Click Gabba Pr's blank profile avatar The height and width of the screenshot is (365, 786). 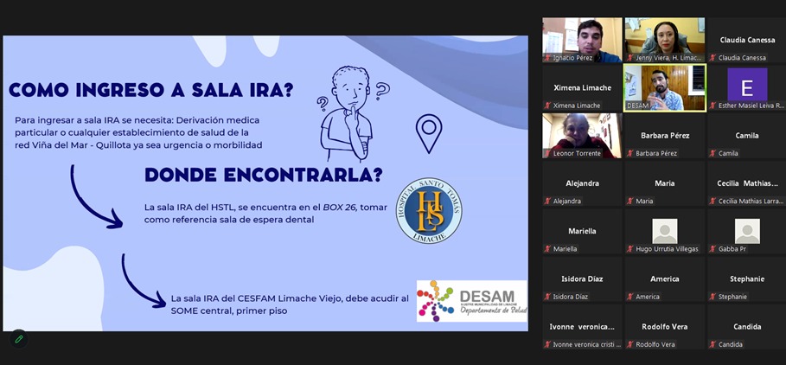746,231
